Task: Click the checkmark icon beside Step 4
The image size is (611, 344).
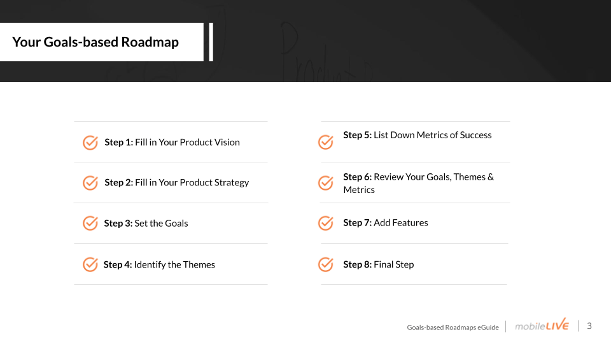Action: tap(90, 264)
